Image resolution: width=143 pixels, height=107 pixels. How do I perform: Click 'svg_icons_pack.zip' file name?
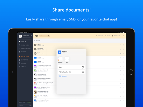(x=42, y=96)
